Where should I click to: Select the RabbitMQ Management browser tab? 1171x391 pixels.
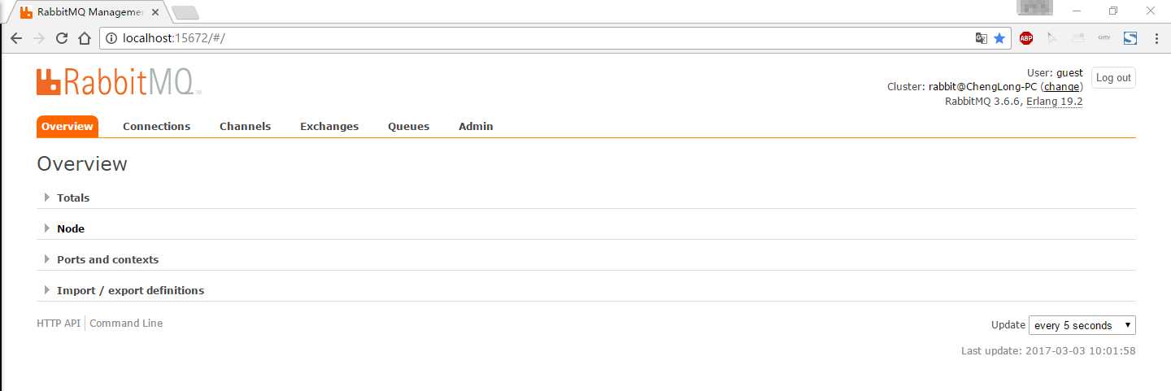(x=89, y=12)
